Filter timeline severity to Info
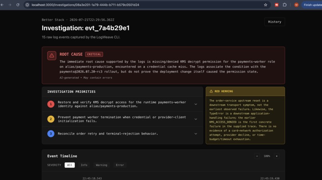This screenshot has height=180, width=322. click(x=84, y=165)
